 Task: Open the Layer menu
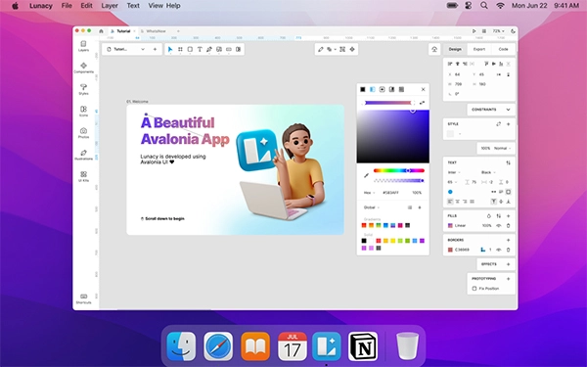tap(110, 6)
